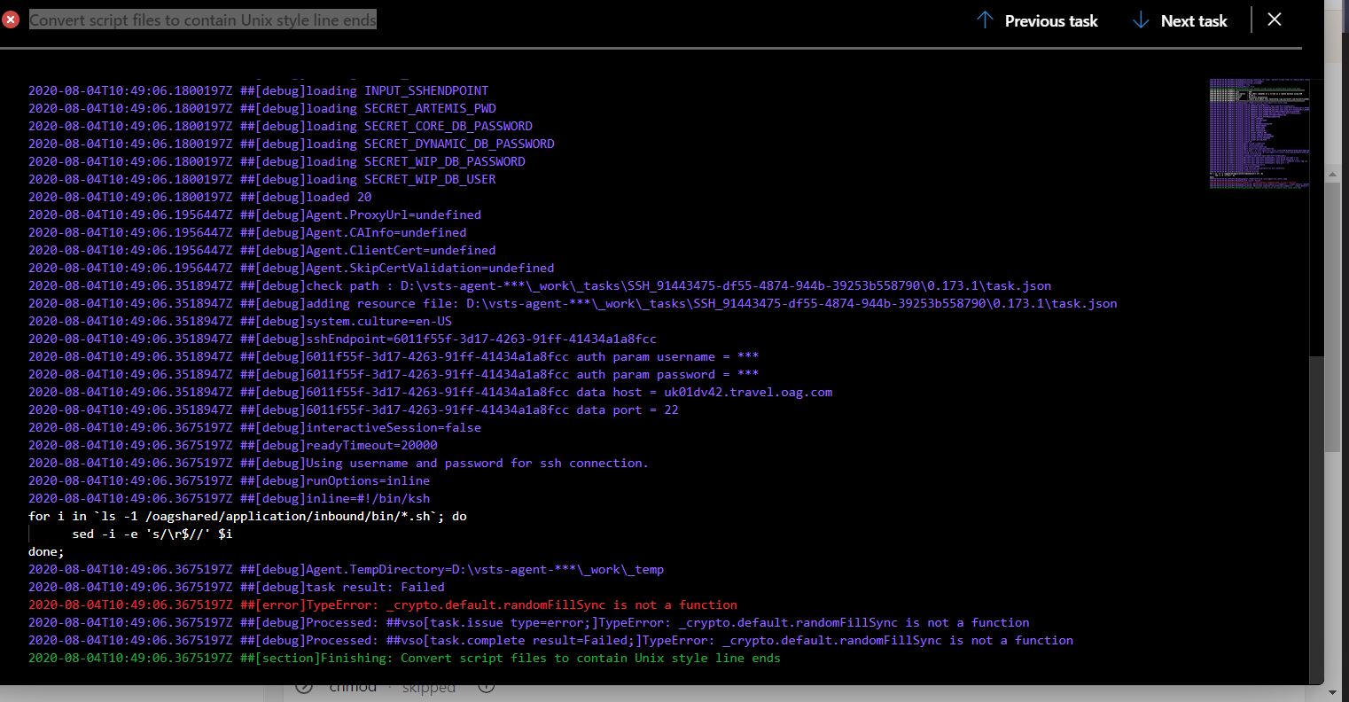Click the down arrow icon for Next task
1349x702 pixels.
[1141, 19]
